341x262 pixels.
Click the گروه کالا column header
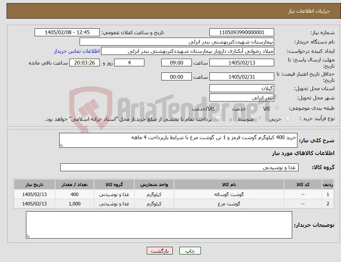point(114,184)
